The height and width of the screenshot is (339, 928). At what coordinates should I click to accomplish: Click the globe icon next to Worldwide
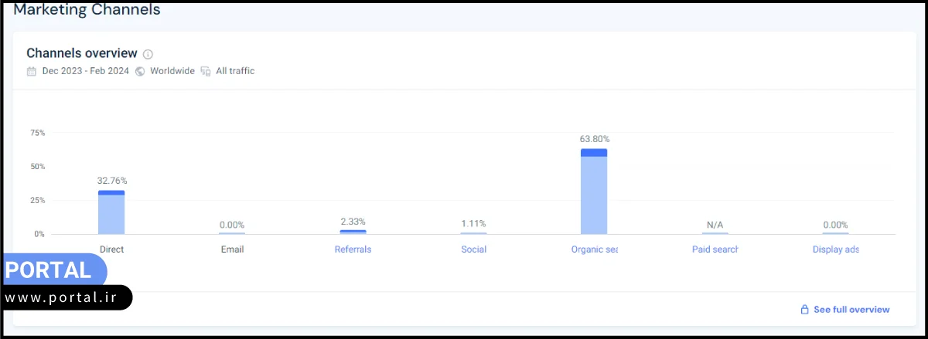point(140,71)
